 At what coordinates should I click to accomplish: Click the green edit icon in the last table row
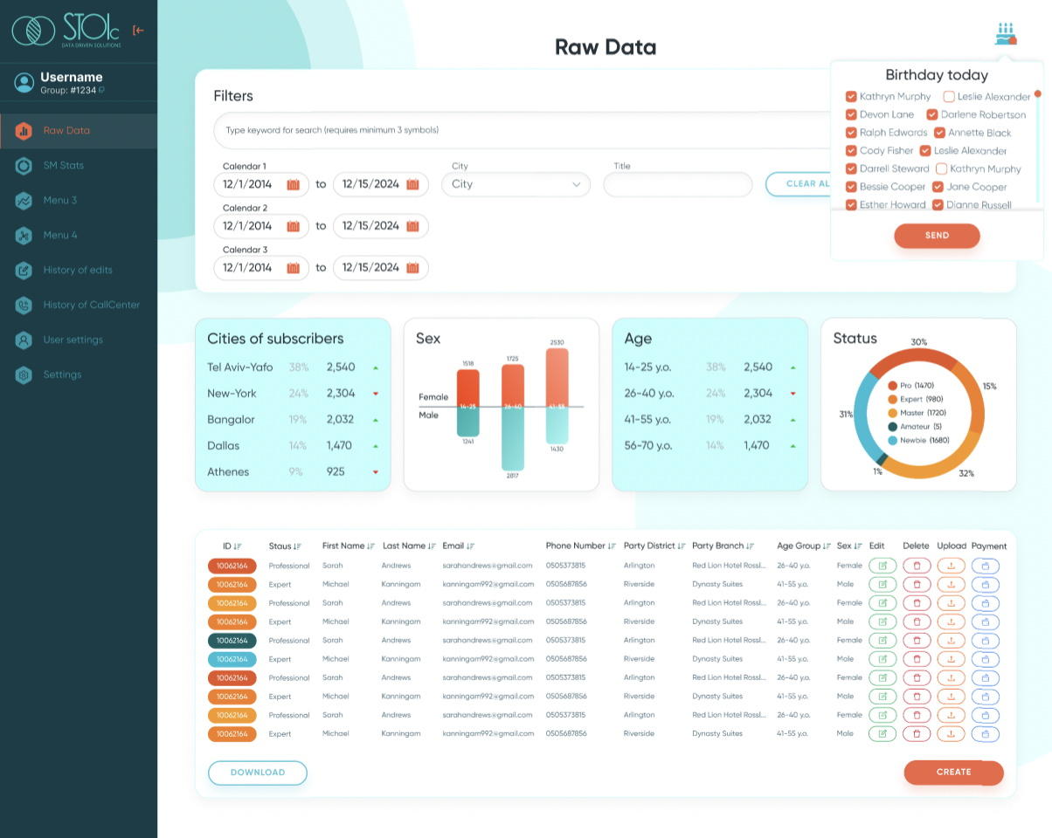coord(882,734)
